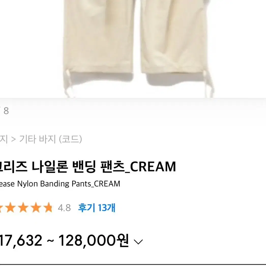The width and height of the screenshot is (266, 266).
Task: Expand the price range chevron arrow
Action: tap(138, 242)
